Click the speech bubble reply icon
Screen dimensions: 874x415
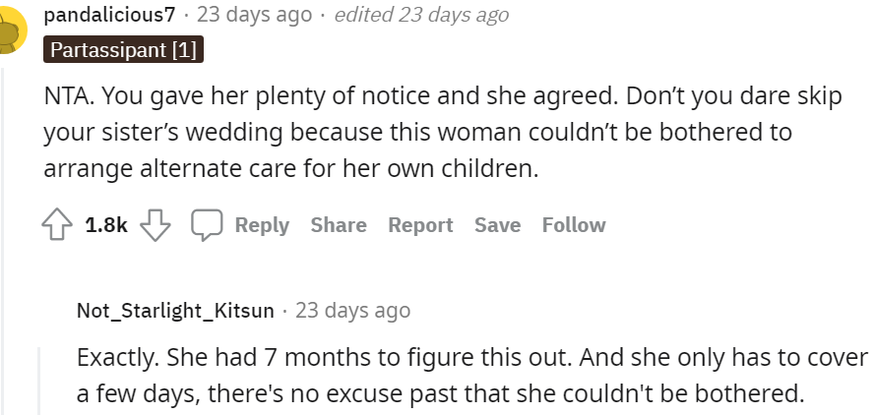point(206,225)
